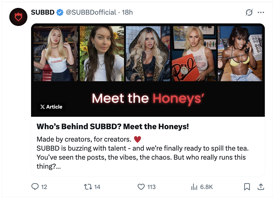Open the share post icon
Image resolution: width=275 pixels, height=198 pixels.
point(261,187)
